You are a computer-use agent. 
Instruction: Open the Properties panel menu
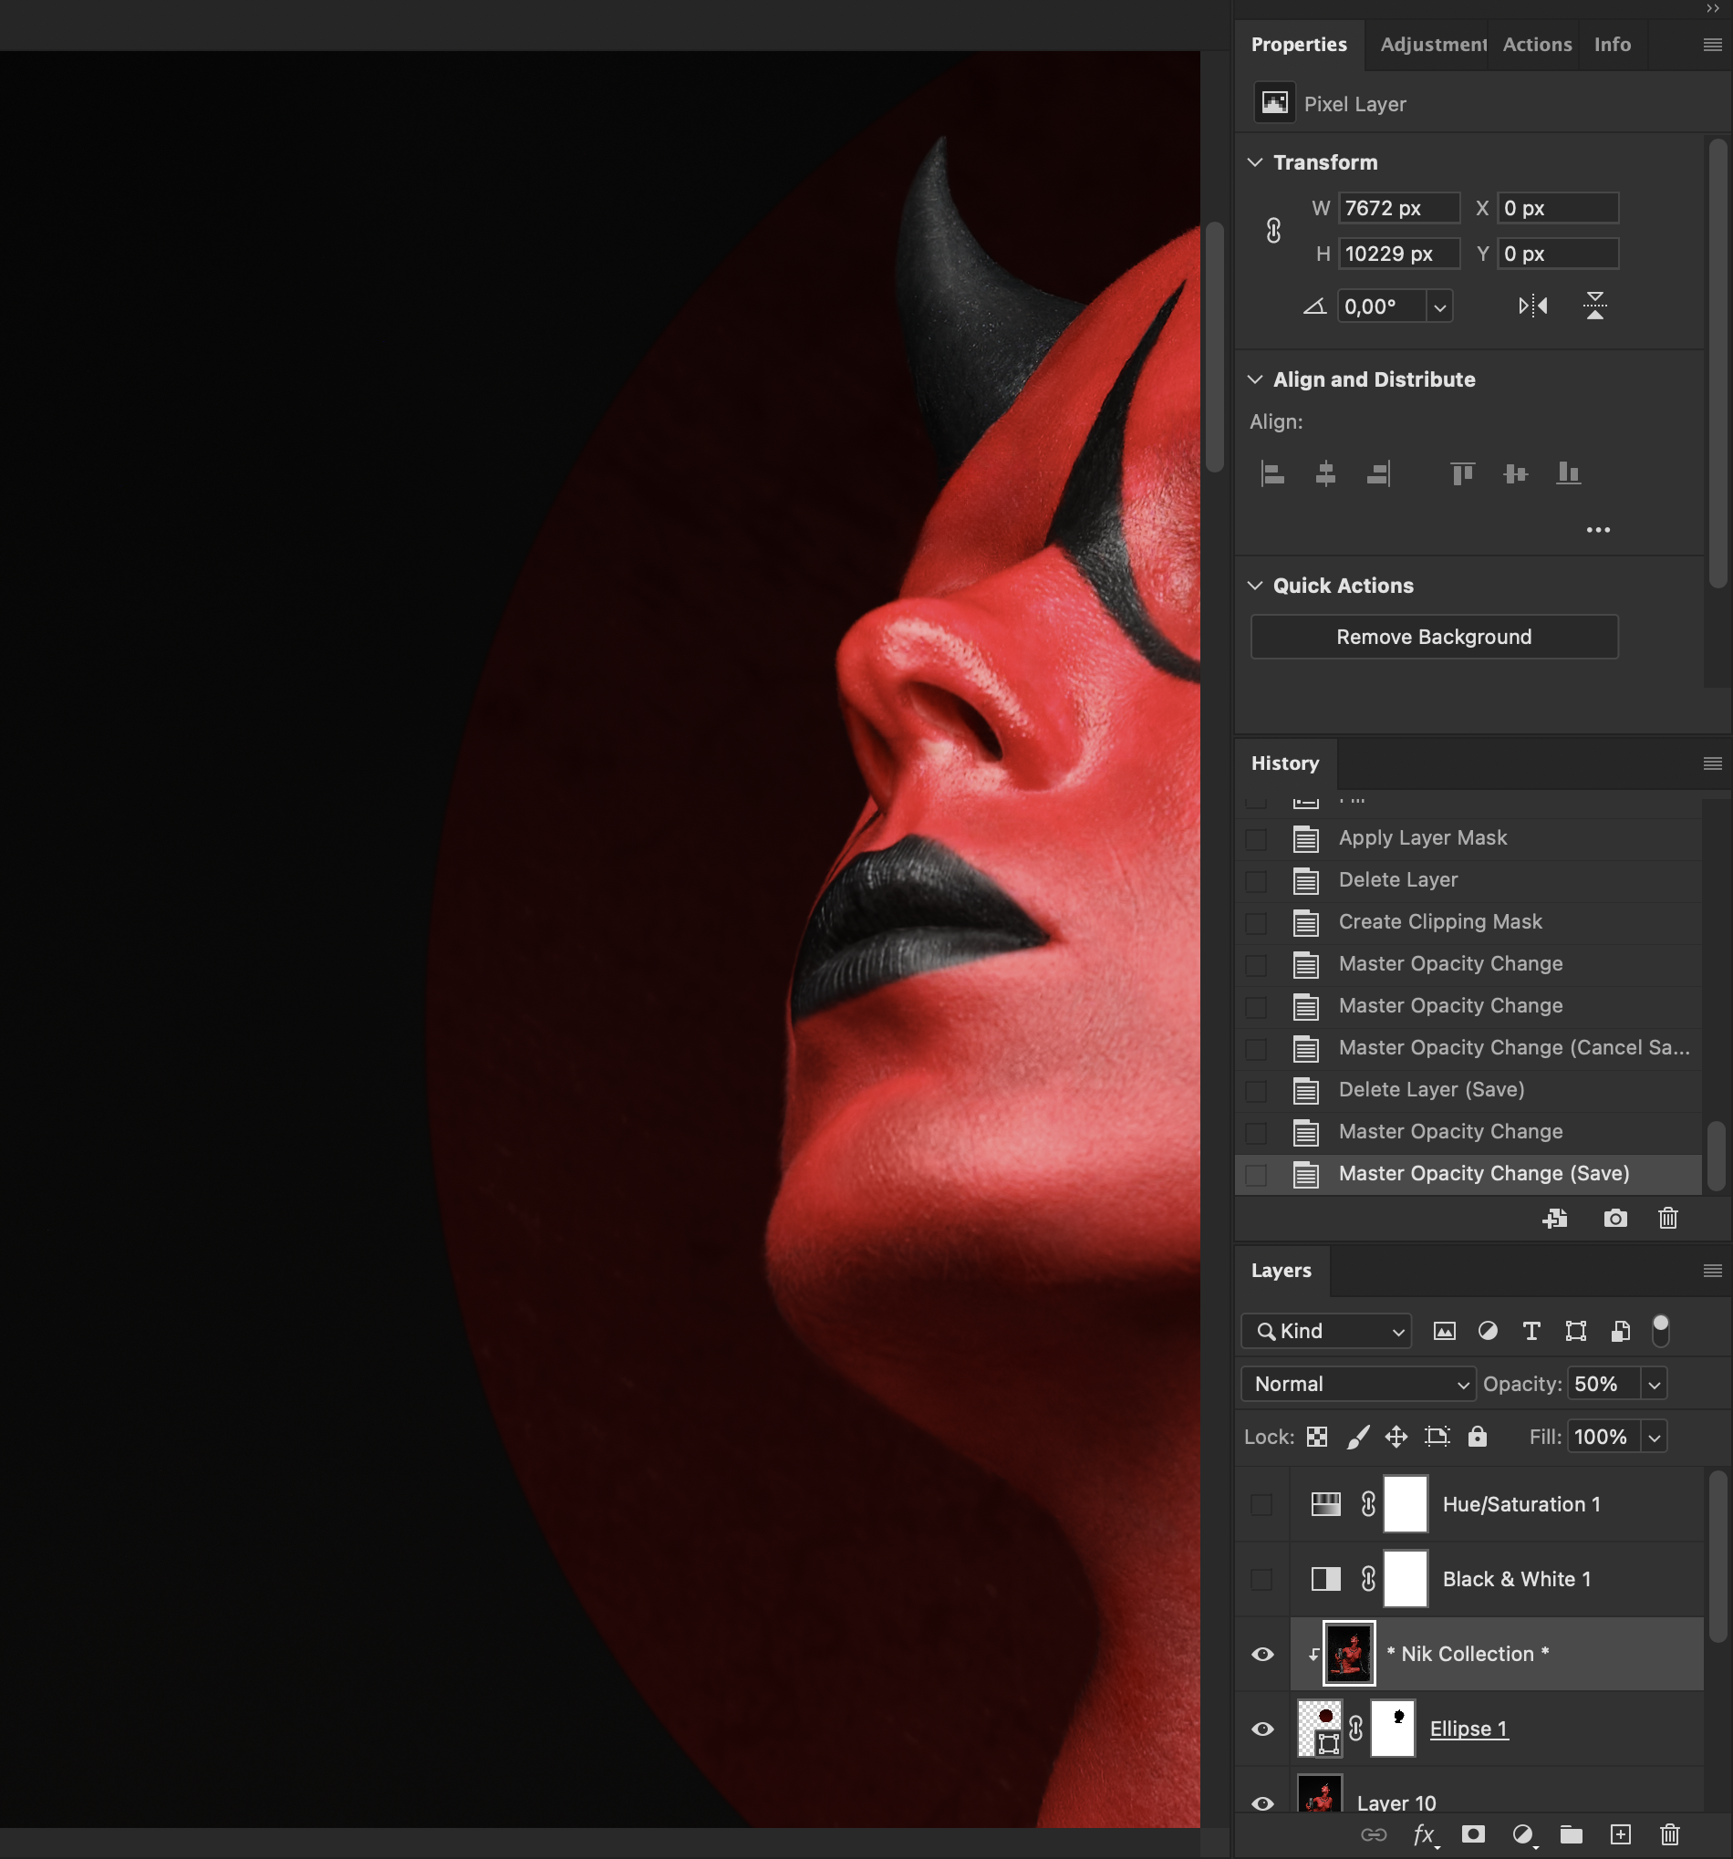(x=1712, y=45)
